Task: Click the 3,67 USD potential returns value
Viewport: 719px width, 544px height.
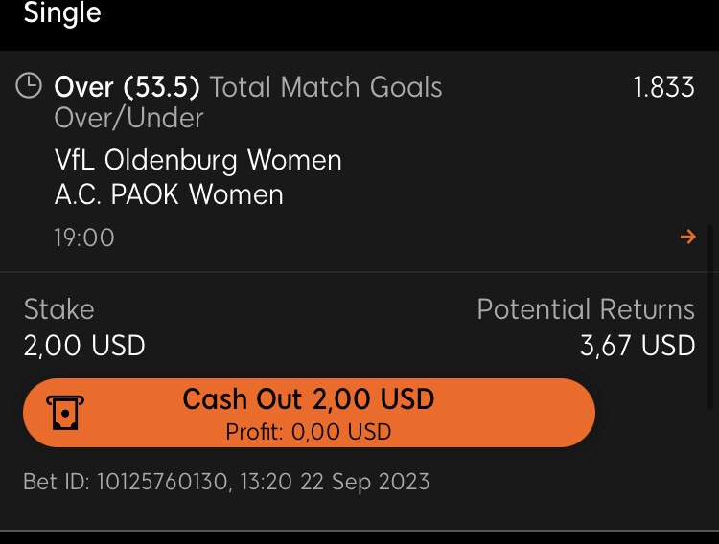Action: (x=638, y=345)
